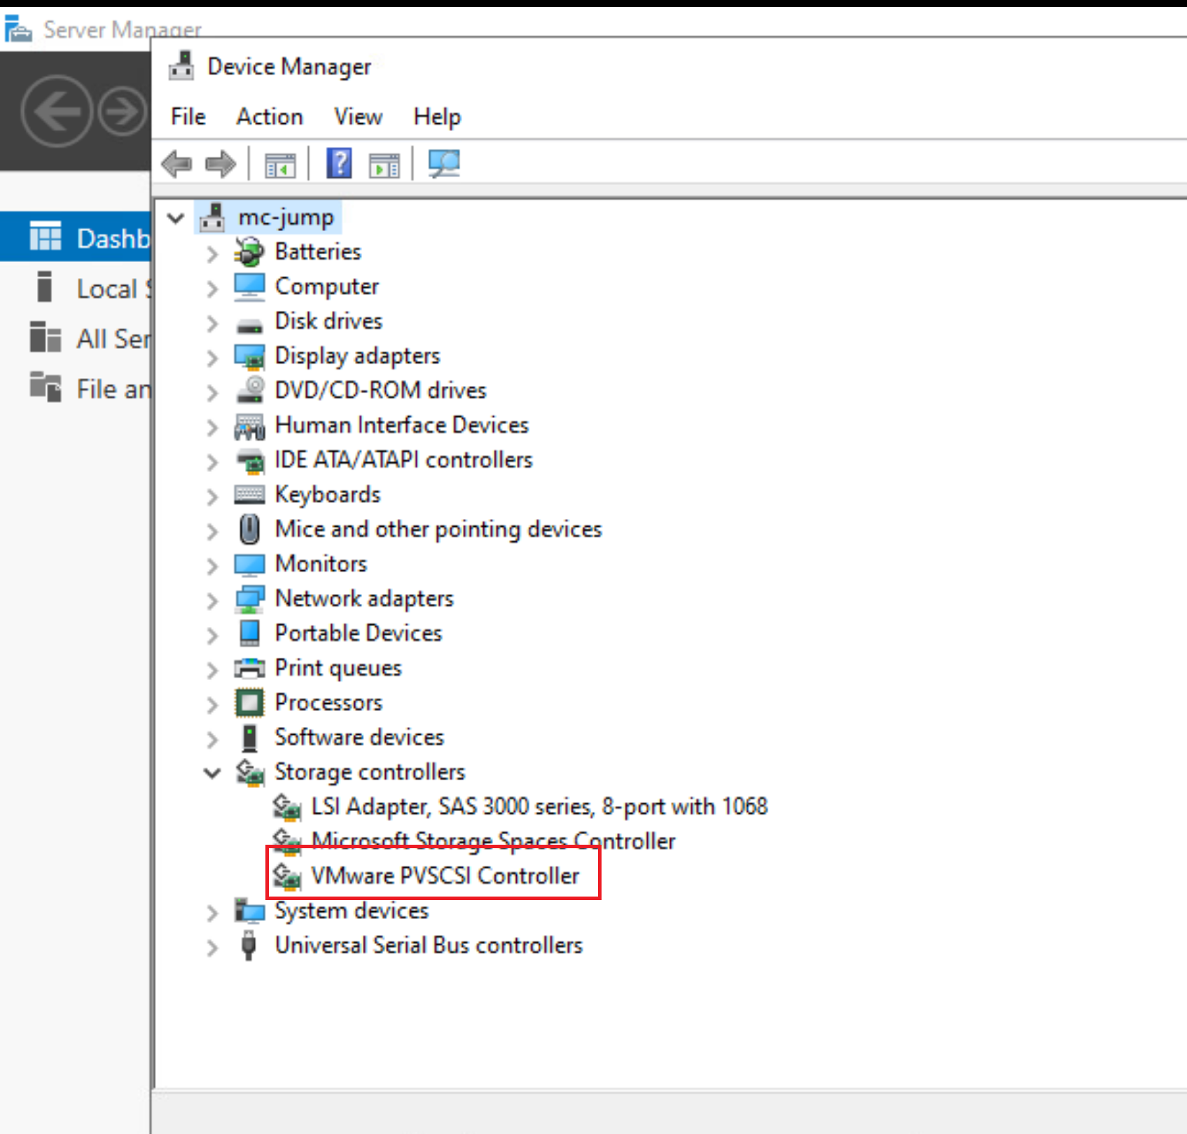
Task: Open the View menu
Action: point(358,116)
